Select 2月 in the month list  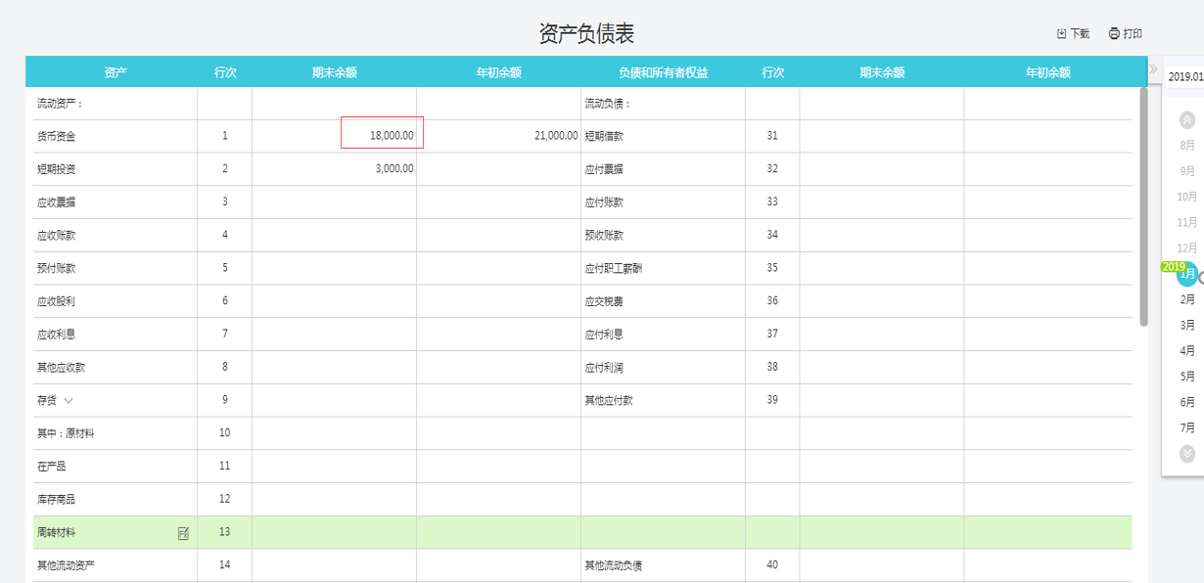point(1187,299)
